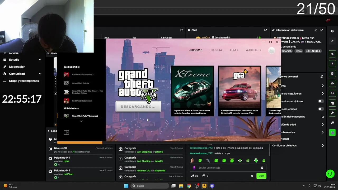Expand the Comunidad menu chevron
Screen dimensions: 338x190
pos(40,74)
